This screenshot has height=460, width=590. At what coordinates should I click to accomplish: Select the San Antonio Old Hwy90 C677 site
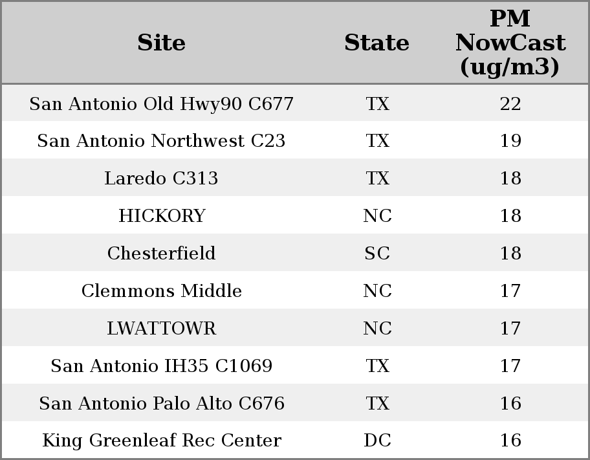[x=161, y=104]
